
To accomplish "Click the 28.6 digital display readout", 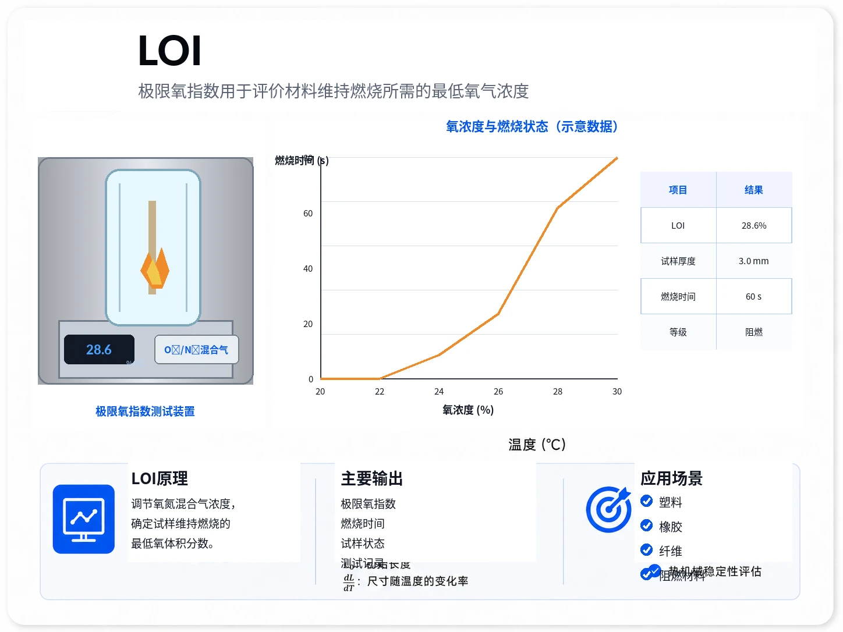I will 99,350.
